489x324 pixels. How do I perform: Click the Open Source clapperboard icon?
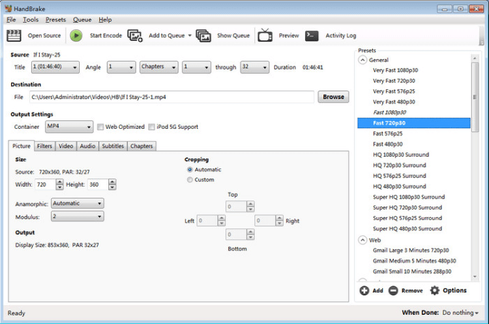click(x=14, y=36)
